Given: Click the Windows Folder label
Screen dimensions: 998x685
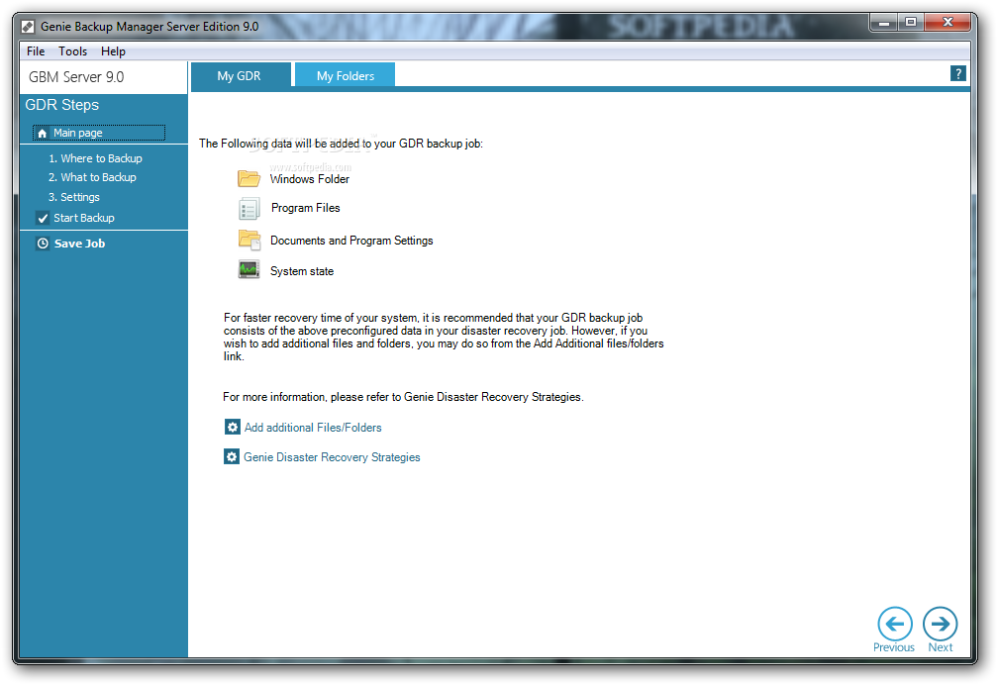Looking at the screenshot, I should click(309, 179).
